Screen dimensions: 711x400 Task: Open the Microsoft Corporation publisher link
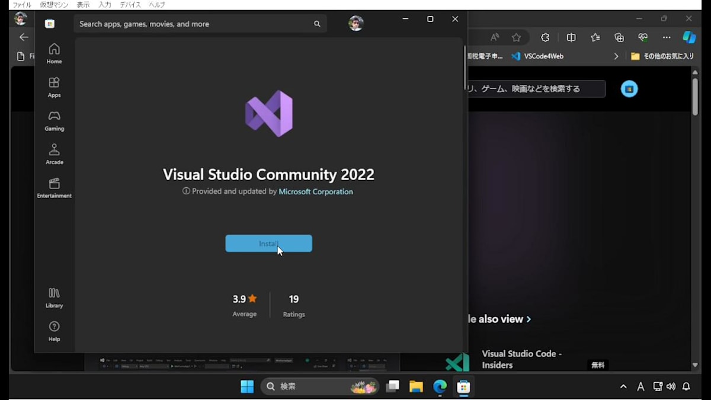[x=316, y=191]
